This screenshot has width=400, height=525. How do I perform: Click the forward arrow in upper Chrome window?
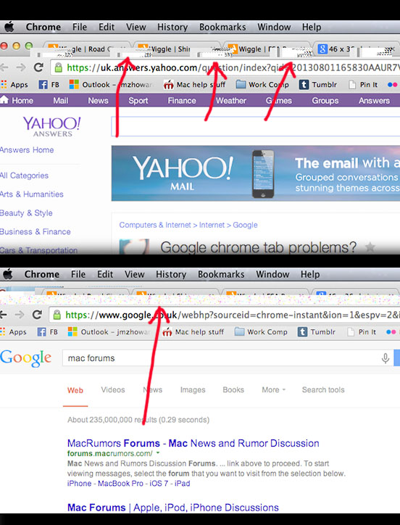click(21, 67)
